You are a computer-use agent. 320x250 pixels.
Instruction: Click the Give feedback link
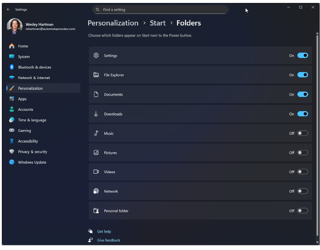pos(109,240)
